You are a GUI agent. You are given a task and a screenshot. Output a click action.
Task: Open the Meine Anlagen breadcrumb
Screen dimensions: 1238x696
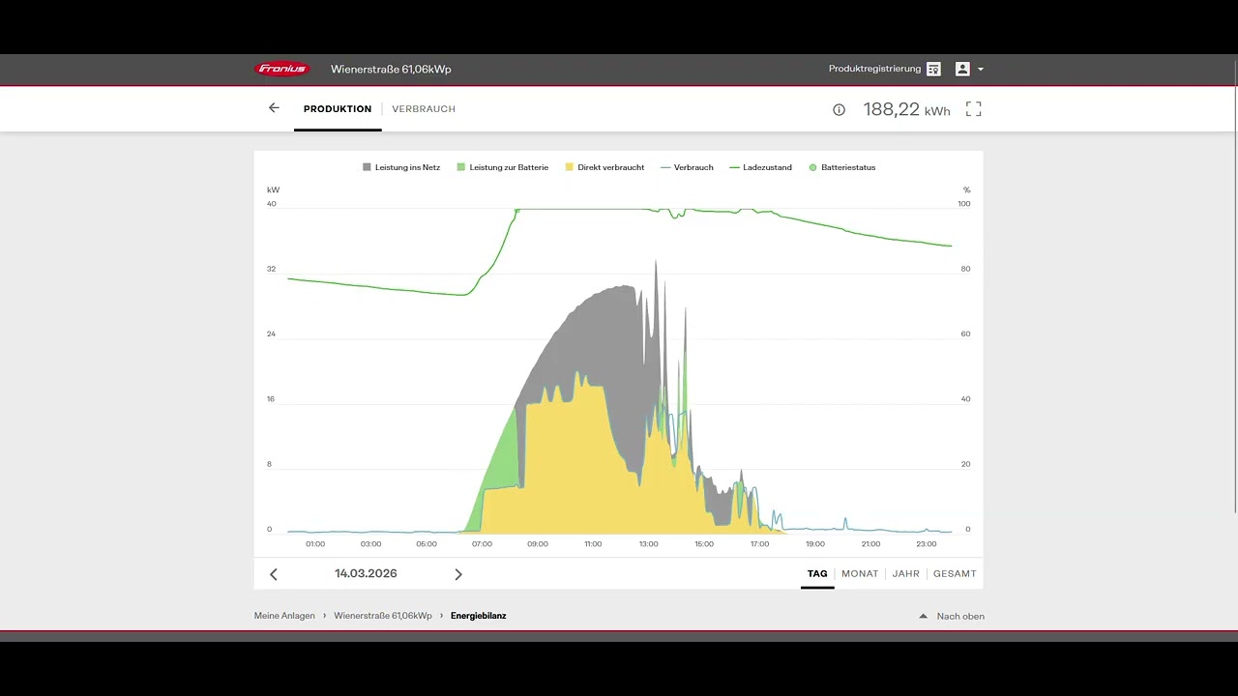(x=284, y=616)
